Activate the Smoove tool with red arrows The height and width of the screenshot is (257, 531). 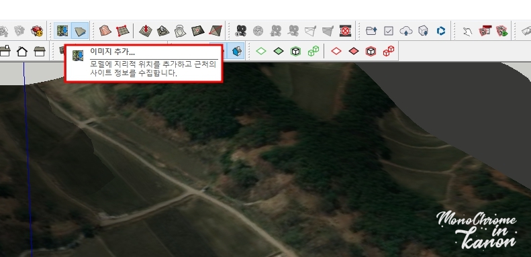coord(146,31)
